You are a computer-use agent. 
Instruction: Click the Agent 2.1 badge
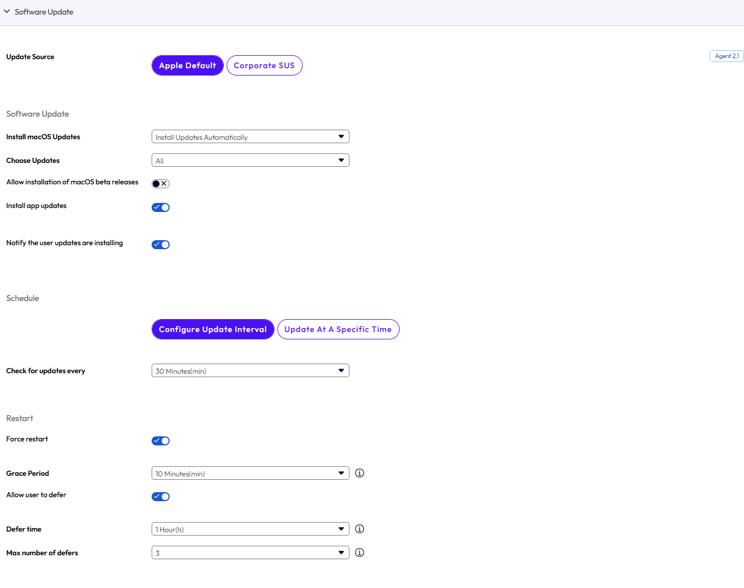tap(727, 56)
